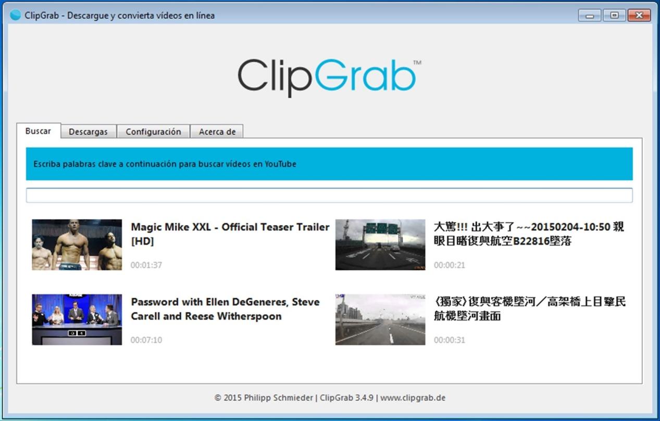The width and height of the screenshot is (660, 421).
Task: Click the www.clipgrab.de footer text
Action: pos(413,398)
